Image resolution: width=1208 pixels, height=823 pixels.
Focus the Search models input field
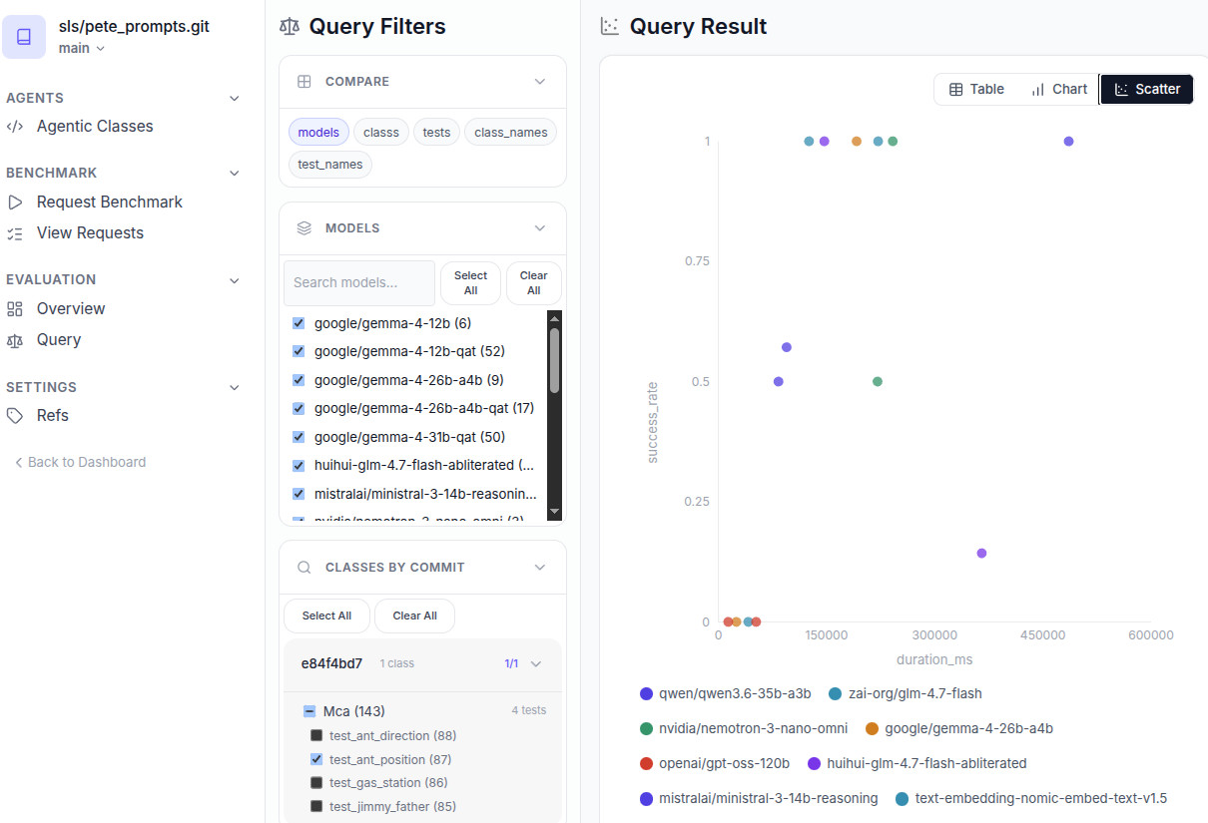tap(359, 282)
